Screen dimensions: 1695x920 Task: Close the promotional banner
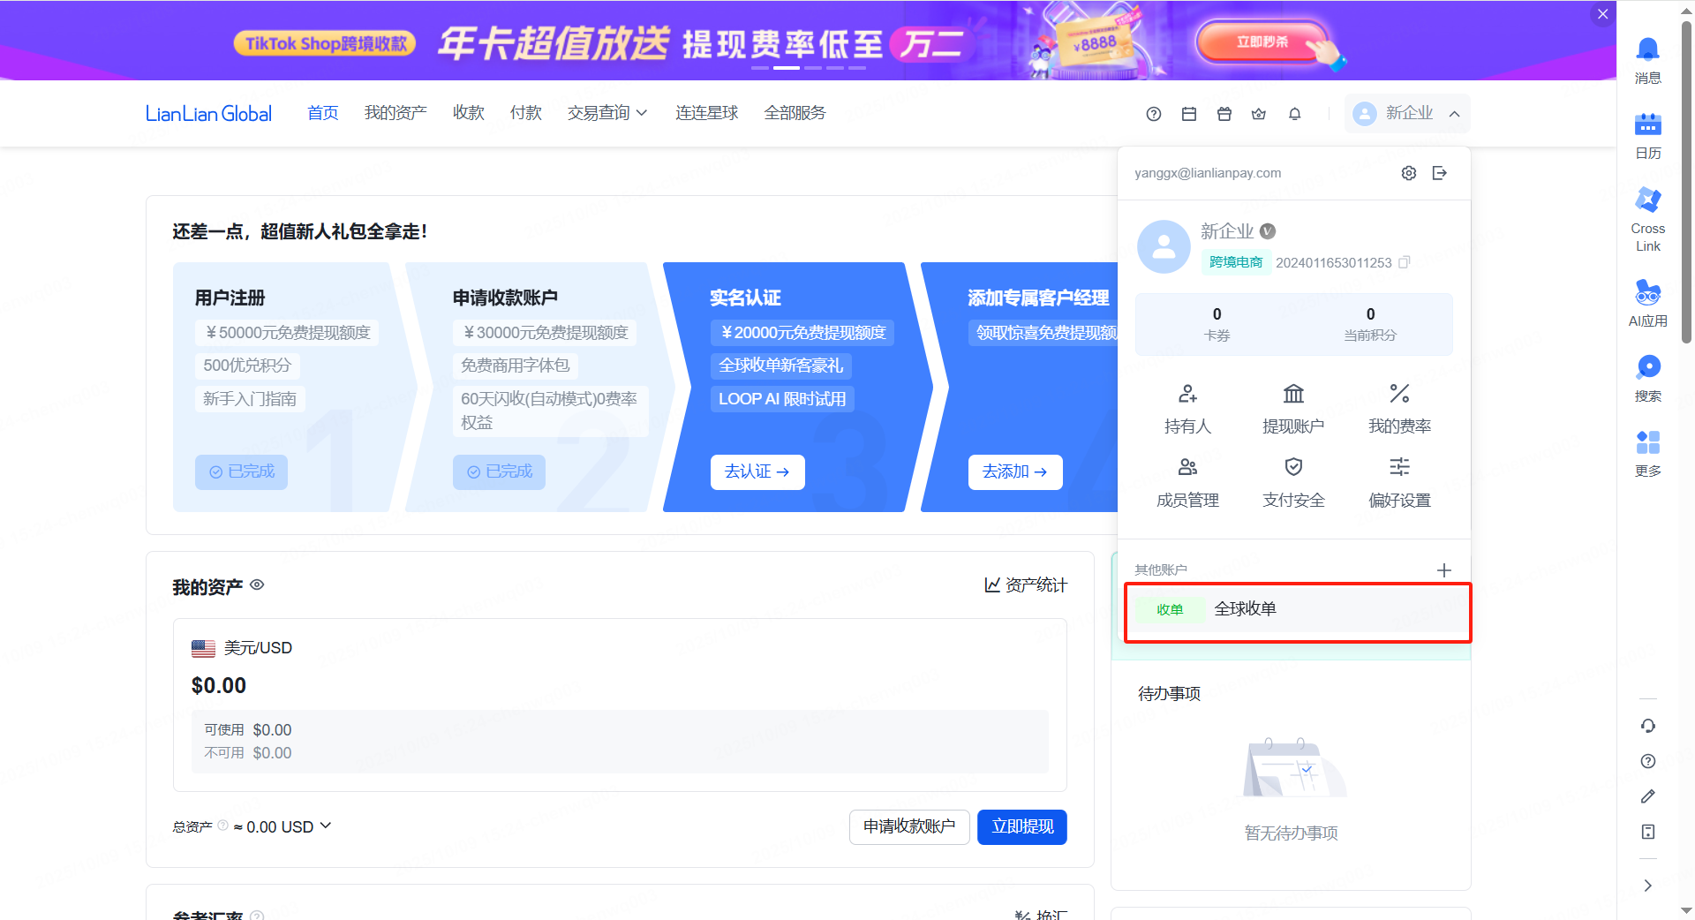(1602, 14)
